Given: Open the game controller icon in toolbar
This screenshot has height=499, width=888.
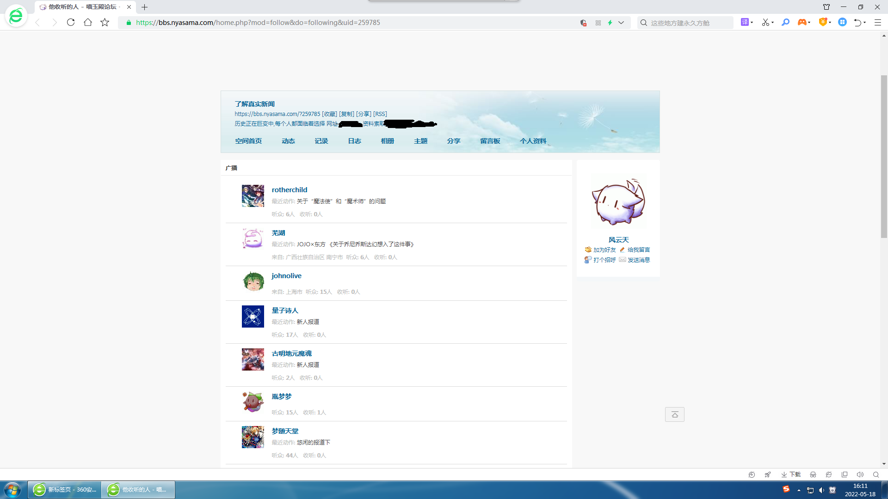Looking at the screenshot, I should (x=802, y=22).
